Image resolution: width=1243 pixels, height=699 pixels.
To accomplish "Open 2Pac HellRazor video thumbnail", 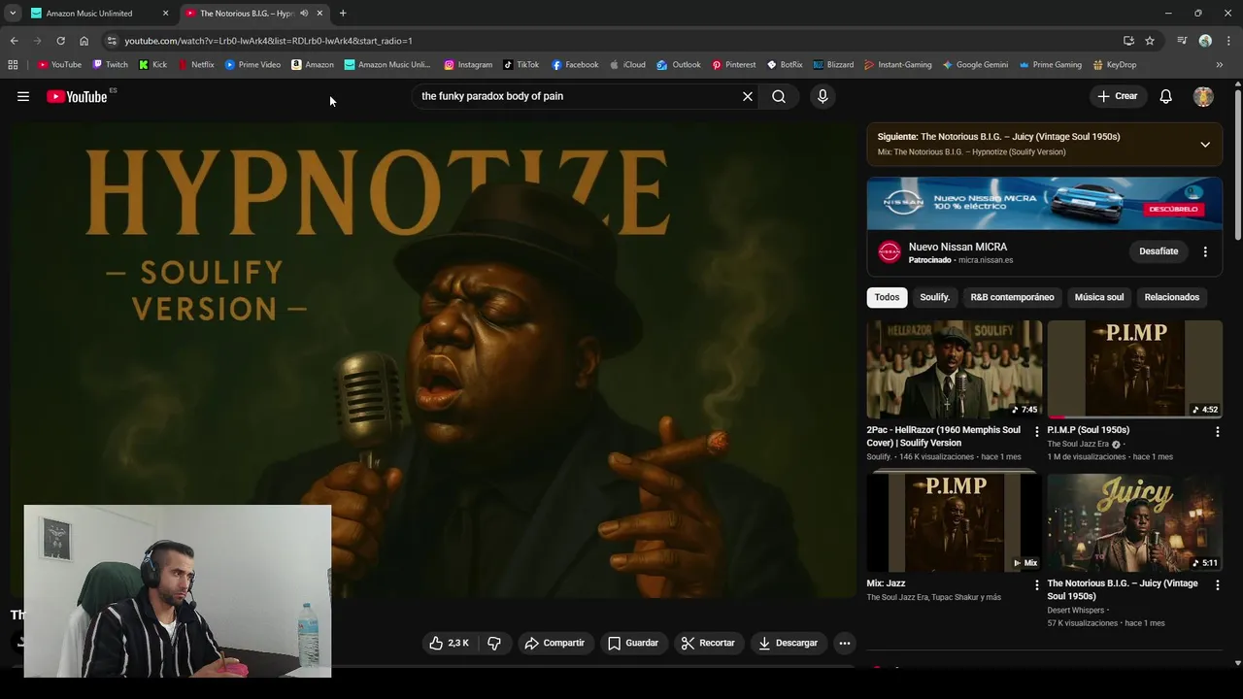I will (x=955, y=370).
